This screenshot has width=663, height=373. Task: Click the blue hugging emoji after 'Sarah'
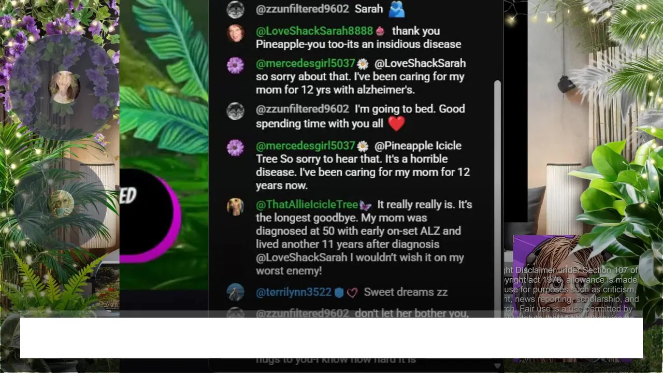pyautogui.click(x=397, y=9)
